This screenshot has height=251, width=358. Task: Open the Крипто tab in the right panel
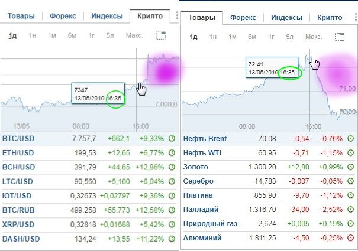pos(330,18)
